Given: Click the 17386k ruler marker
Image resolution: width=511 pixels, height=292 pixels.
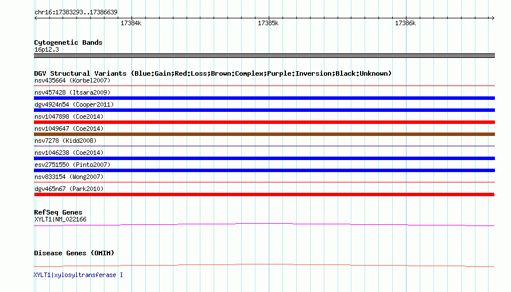Looking at the screenshot, I should click(405, 23).
